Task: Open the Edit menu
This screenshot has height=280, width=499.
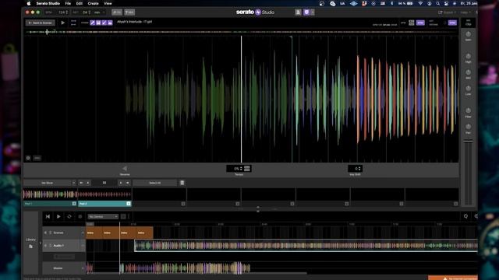Action: (x=80, y=3)
